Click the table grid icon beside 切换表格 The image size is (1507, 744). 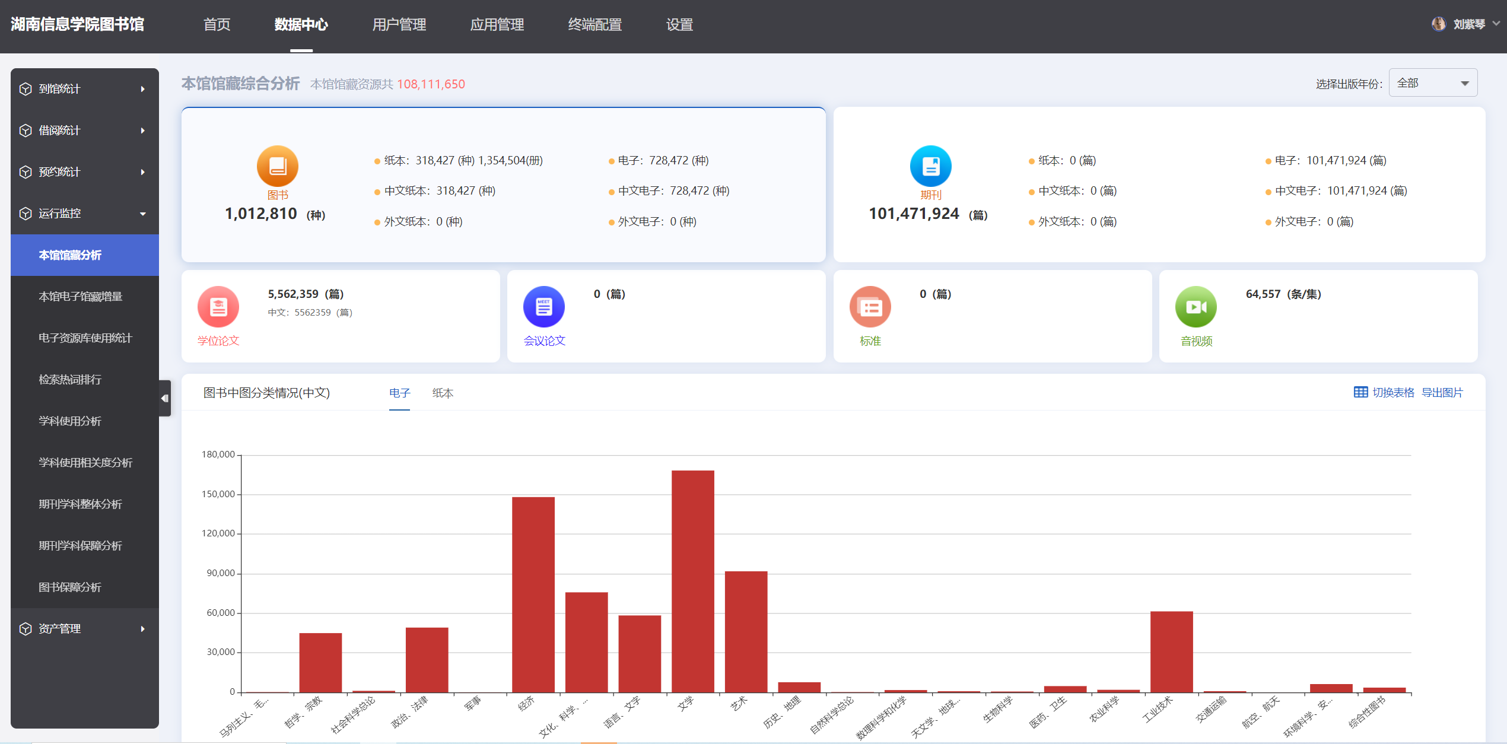coord(1360,392)
